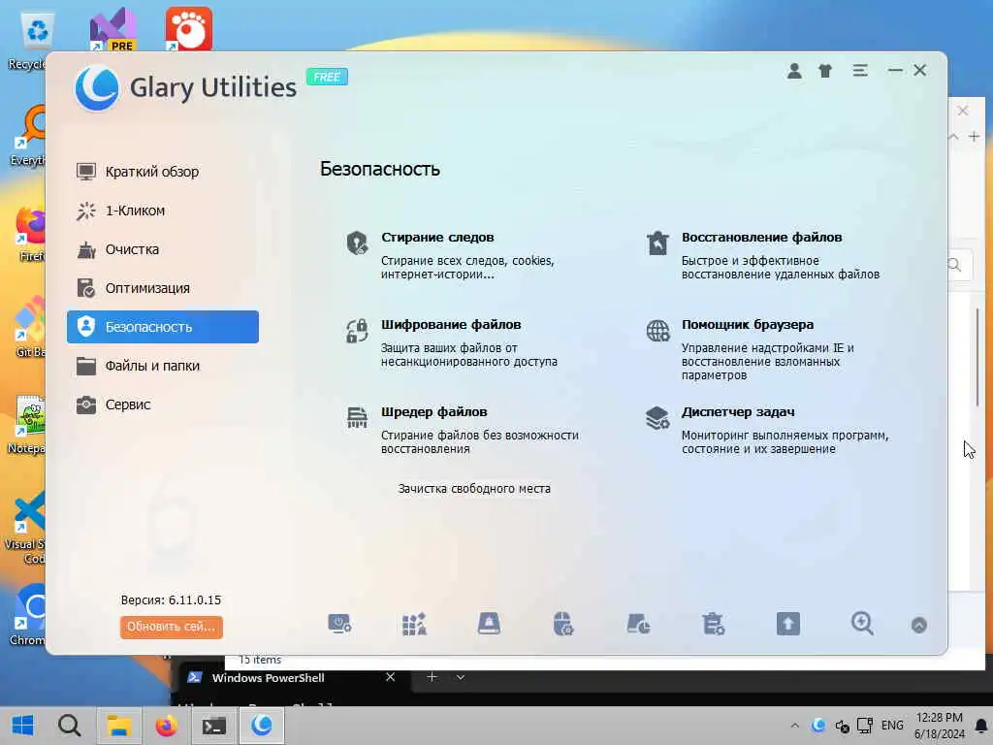
Task: Open the Файлы и папки section
Action: [x=163, y=366]
